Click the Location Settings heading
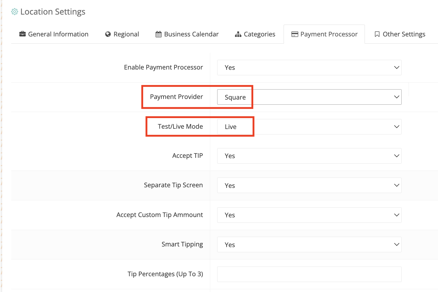The width and height of the screenshot is (438, 292). click(53, 12)
